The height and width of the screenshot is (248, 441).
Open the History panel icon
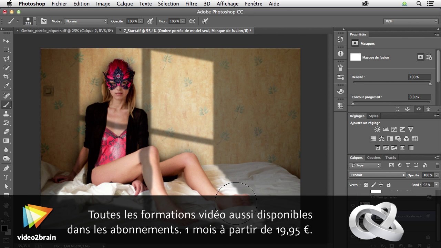click(x=340, y=40)
